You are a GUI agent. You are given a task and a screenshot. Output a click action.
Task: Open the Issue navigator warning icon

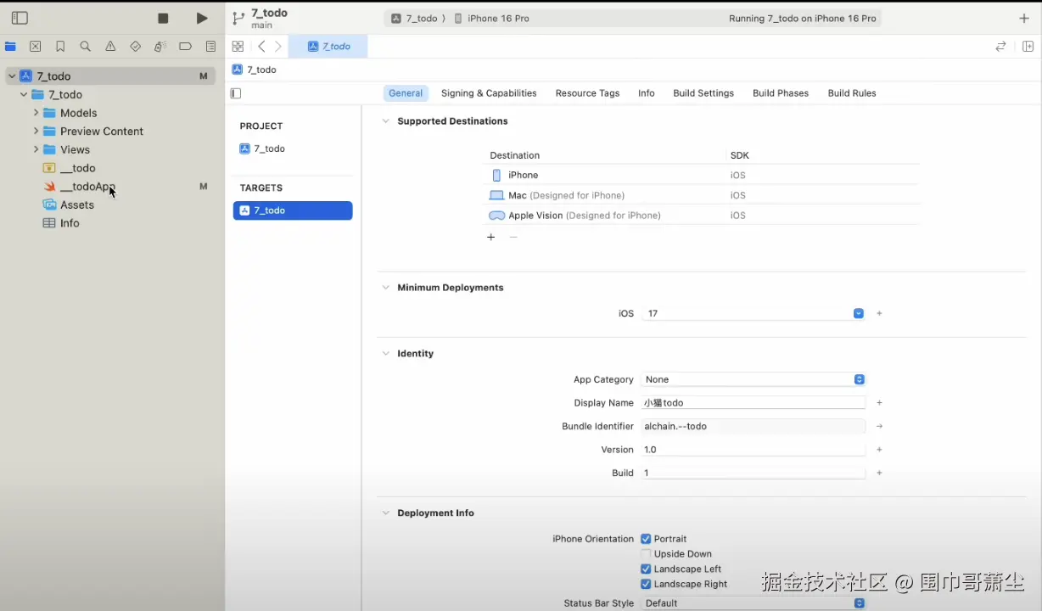pos(110,47)
